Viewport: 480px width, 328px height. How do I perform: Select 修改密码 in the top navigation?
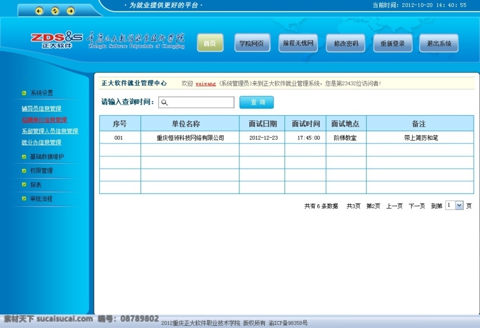click(x=346, y=43)
